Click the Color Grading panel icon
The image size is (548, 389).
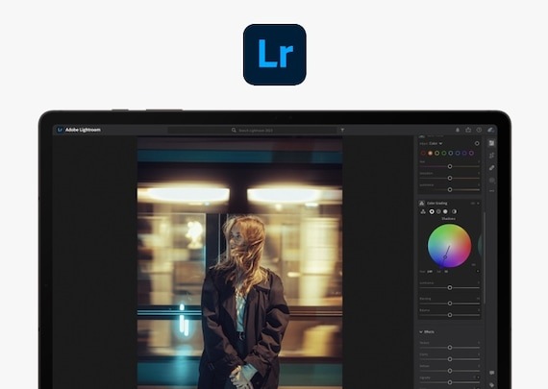click(x=422, y=203)
